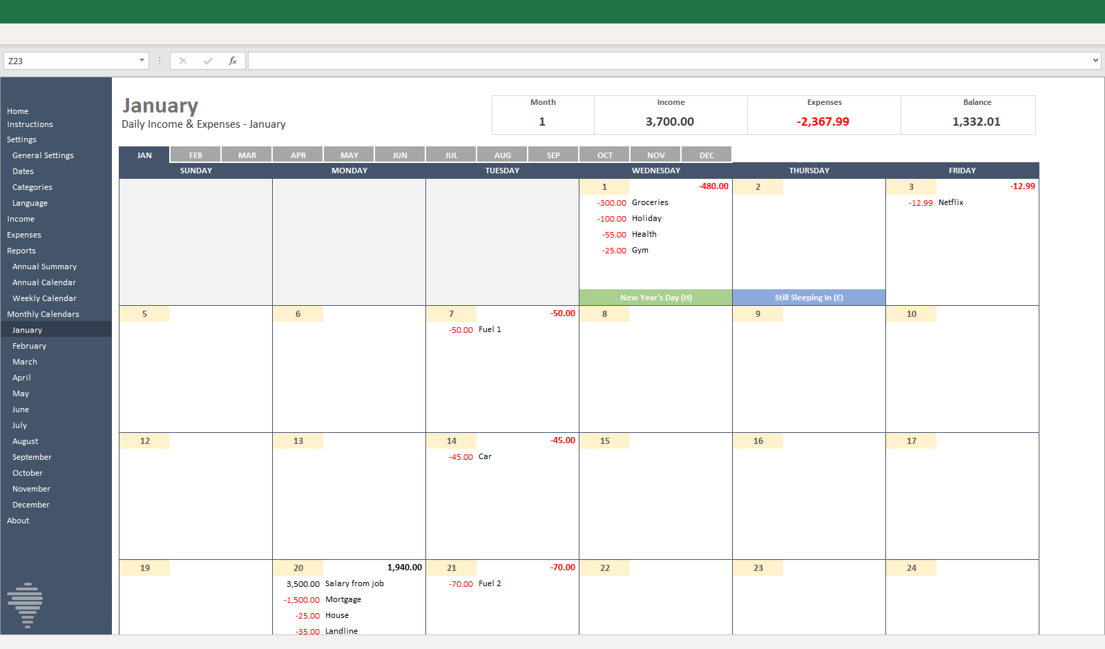Click the Car entry on day 14

coord(485,456)
